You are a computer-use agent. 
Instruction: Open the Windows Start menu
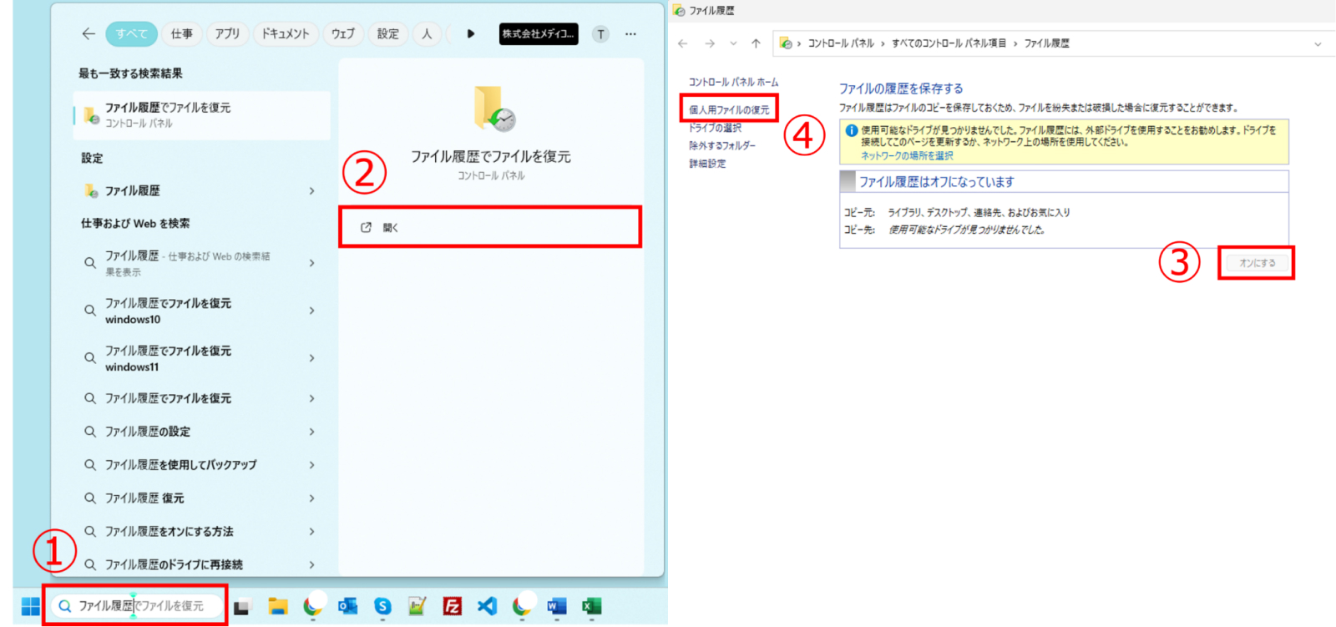pyautogui.click(x=31, y=606)
